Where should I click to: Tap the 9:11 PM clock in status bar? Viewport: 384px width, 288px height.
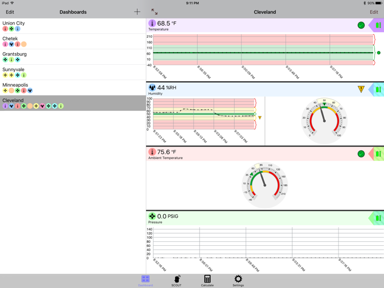(192, 3)
